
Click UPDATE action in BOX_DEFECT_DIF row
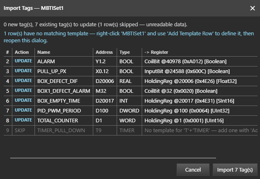[x=23, y=81]
